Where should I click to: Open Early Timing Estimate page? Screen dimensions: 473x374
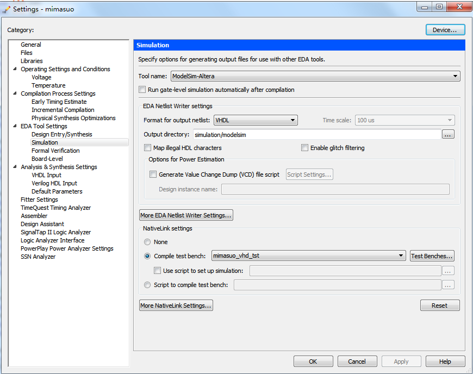click(59, 102)
